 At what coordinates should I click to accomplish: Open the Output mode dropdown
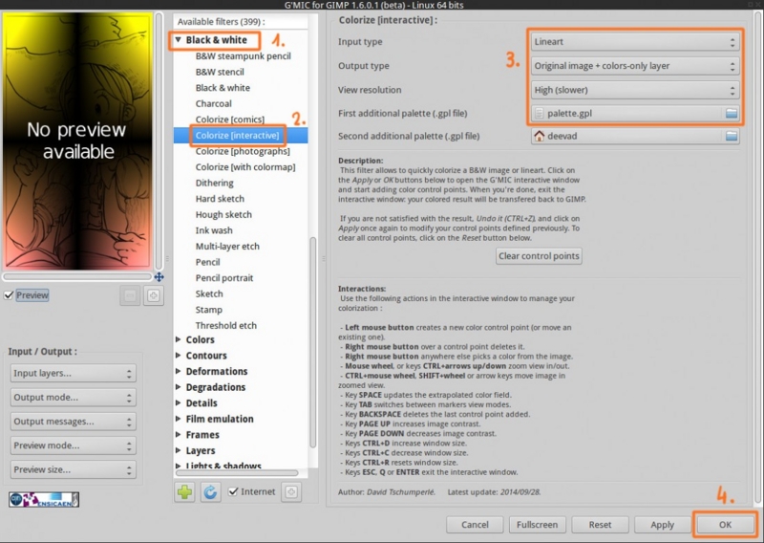(74, 397)
